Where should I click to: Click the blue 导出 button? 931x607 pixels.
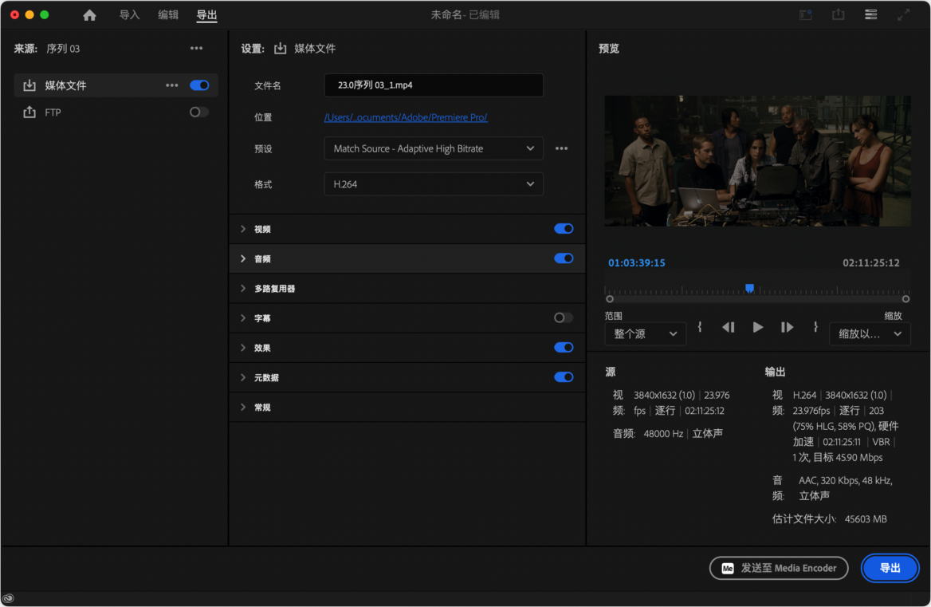click(890, 568)
